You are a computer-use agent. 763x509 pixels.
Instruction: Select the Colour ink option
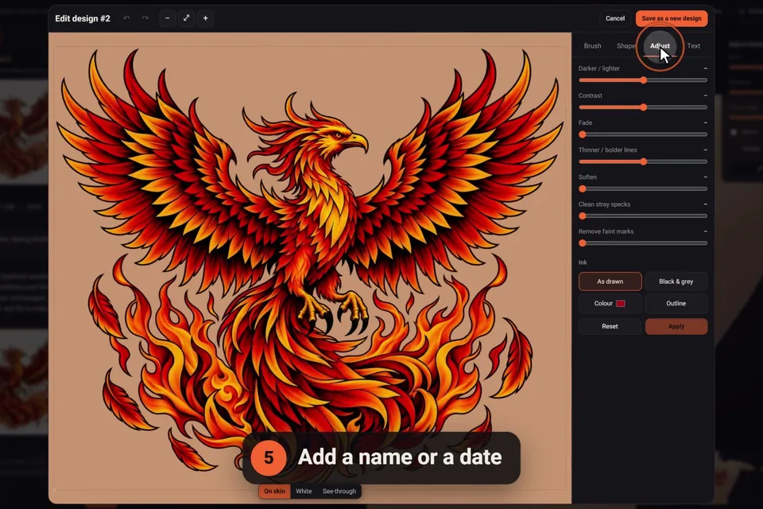[610, 304]
